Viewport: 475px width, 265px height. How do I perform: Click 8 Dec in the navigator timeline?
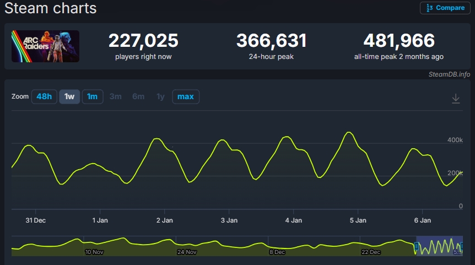[277, 252]
